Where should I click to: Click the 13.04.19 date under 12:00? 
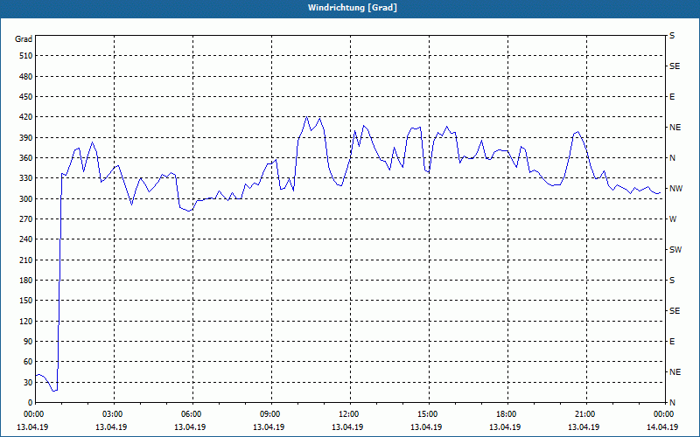[347, 427]
